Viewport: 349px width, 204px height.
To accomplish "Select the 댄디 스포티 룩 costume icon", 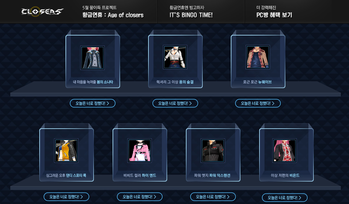I will 66,151.
